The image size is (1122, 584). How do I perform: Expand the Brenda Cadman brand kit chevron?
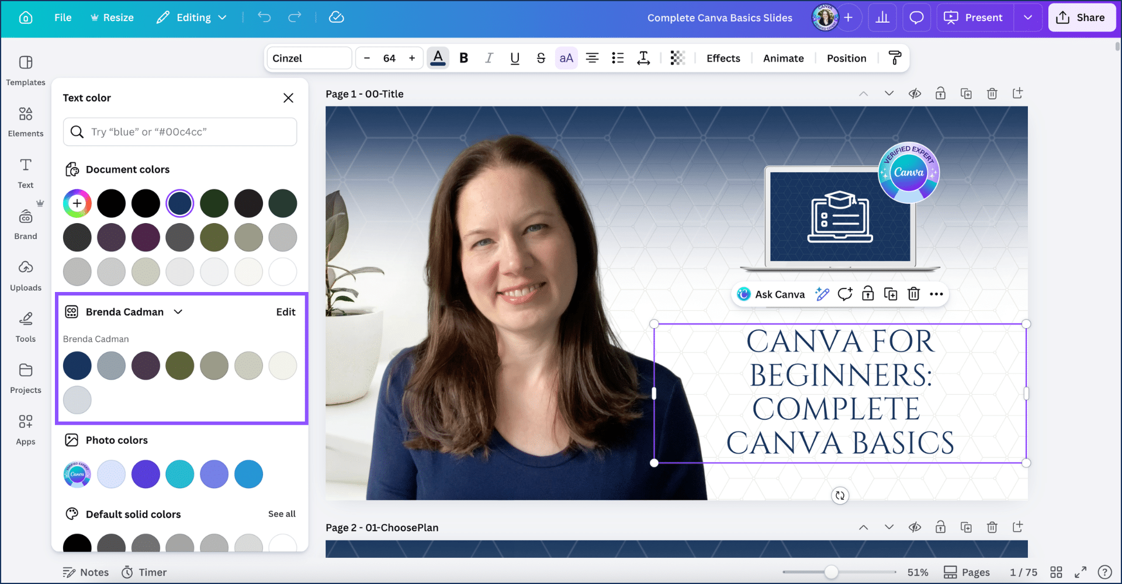[178, 312]
